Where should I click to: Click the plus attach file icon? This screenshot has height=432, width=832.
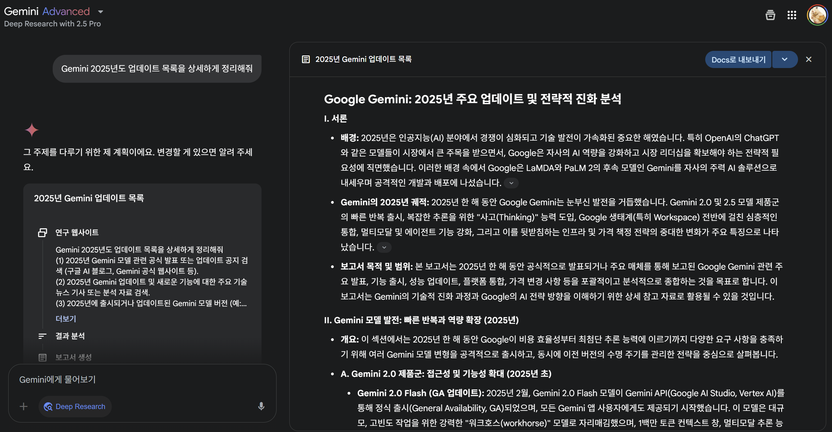pyautogui.click(x=24, y=406)
